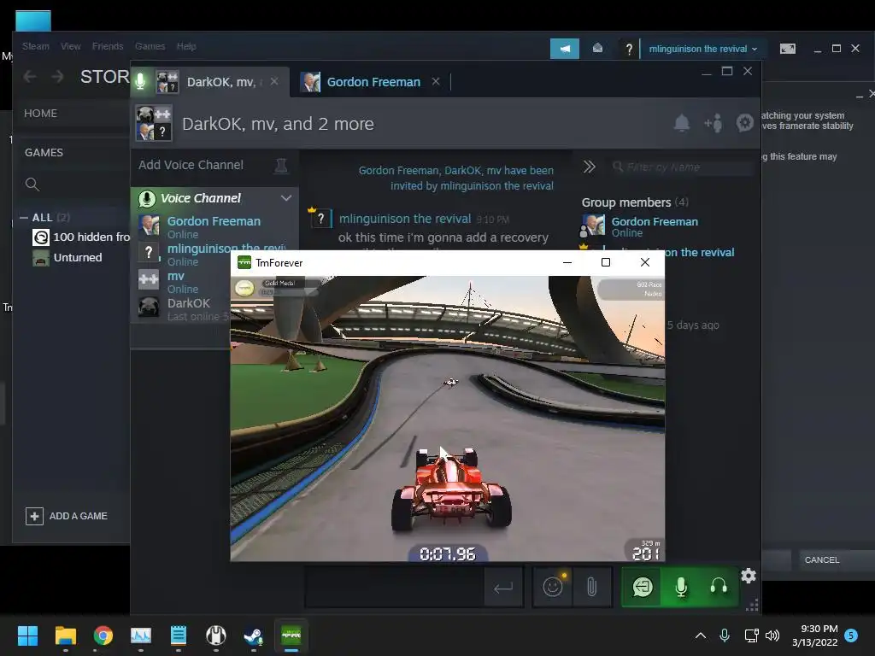Image resolution: width=875 pixels, height=656 pixels.
Task: Select DarkOK in the voice channel list
Action: (185, 309)
